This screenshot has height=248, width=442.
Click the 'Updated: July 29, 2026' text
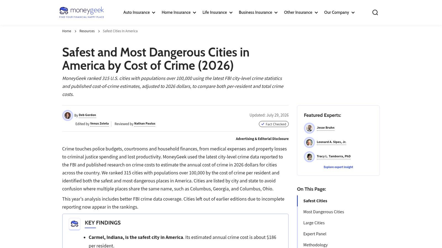point(269,115)
